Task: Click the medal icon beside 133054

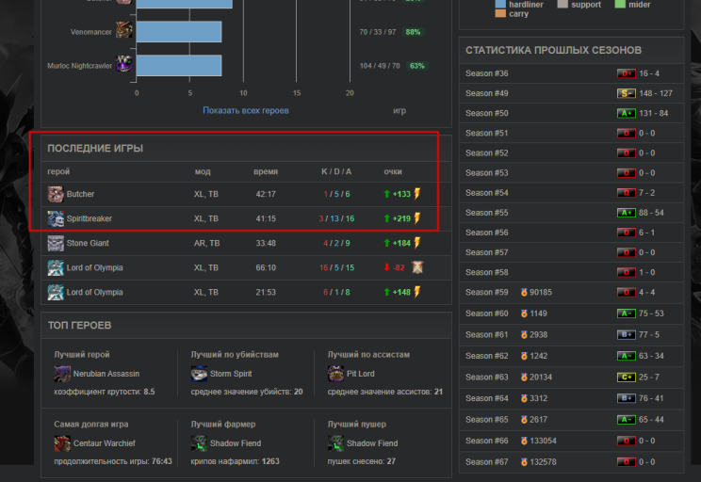Action: 524,441
